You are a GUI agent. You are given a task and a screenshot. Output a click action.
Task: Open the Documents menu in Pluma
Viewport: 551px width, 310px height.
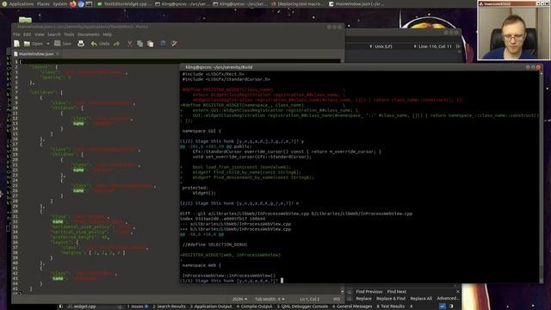[x=88, y=34]
